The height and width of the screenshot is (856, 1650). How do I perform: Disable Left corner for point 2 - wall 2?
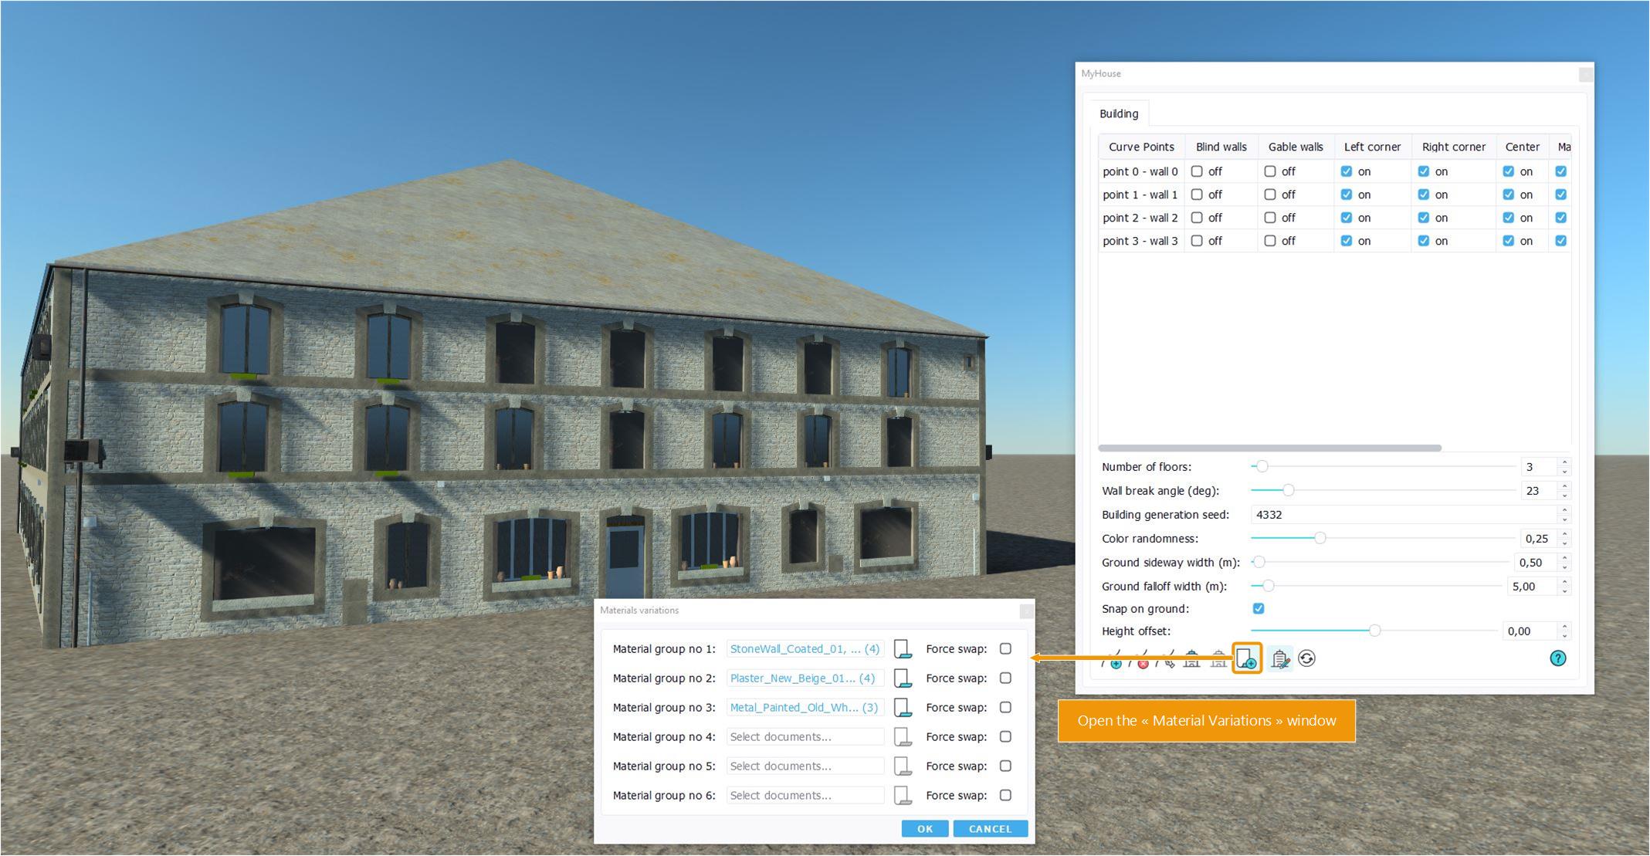click(x=1347, y=218)
